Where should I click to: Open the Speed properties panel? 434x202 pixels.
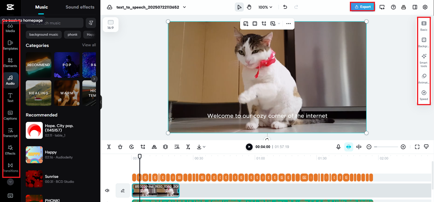(x=424, y=95)
